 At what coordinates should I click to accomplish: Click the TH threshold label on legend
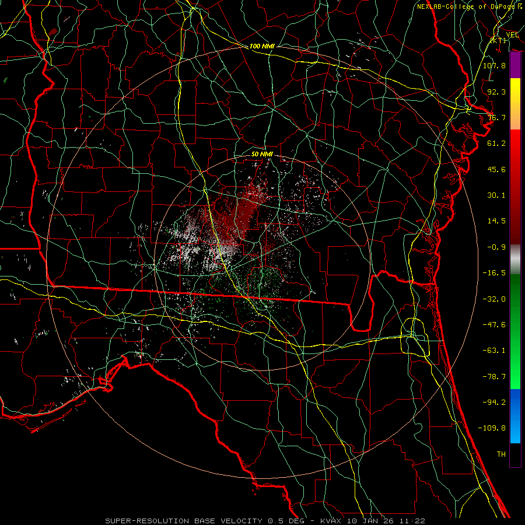[x=501, y=454]
